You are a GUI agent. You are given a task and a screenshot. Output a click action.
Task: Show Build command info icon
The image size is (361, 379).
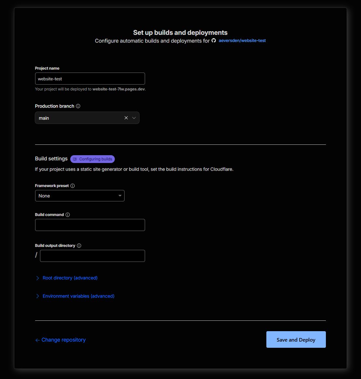click(x=68, y=215)
